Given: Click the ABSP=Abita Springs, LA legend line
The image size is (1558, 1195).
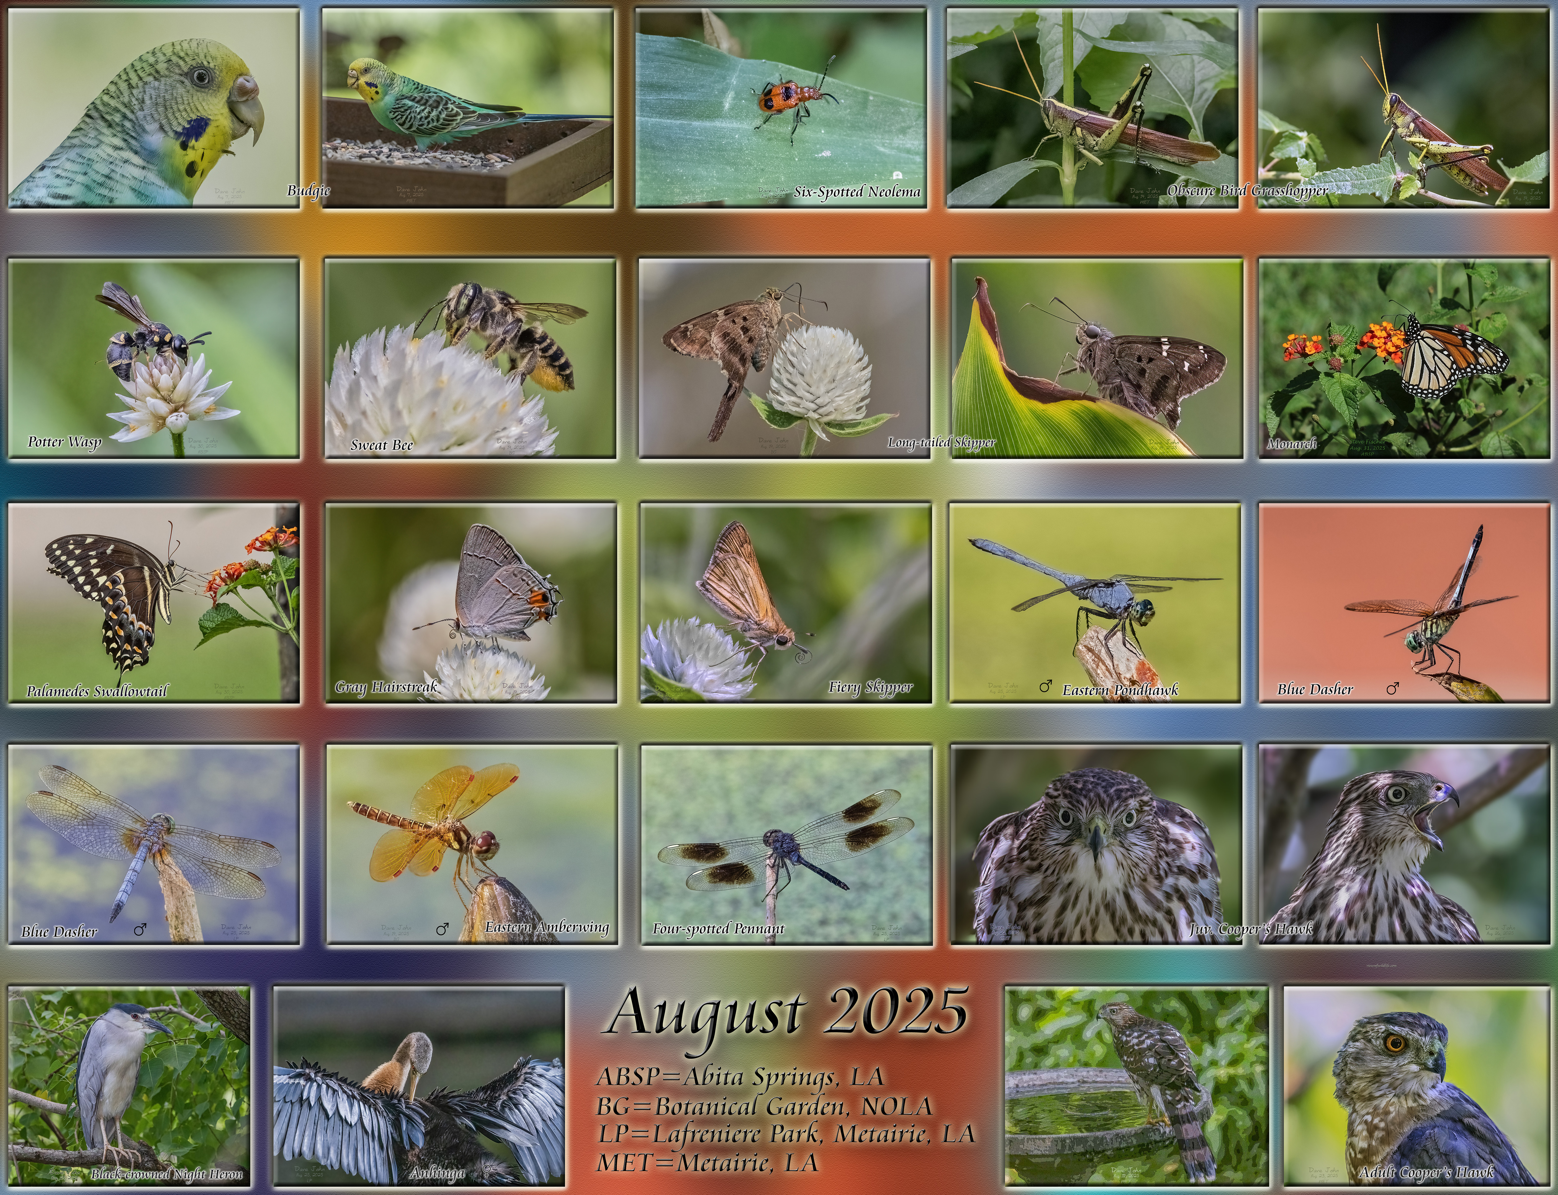Looking at the screenshot, I should [739, 1076].
